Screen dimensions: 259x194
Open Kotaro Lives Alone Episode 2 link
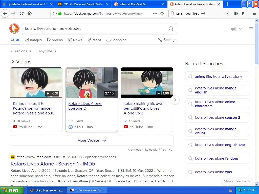(x=85, y=106)
